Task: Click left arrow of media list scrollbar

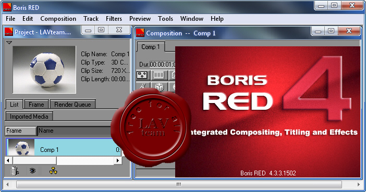Action: tap(8, 160)
